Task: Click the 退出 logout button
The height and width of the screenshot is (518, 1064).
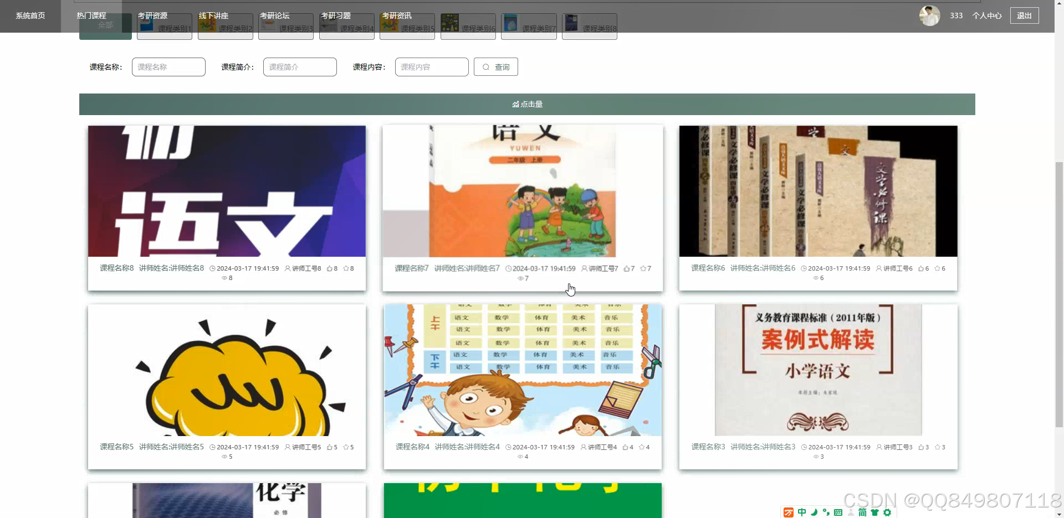Action: 1024,15
